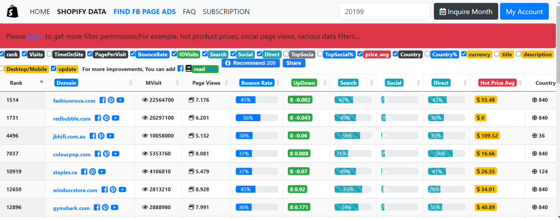
Task: Toggle the BounceRate checkbox
Action: tap(133, 54)
